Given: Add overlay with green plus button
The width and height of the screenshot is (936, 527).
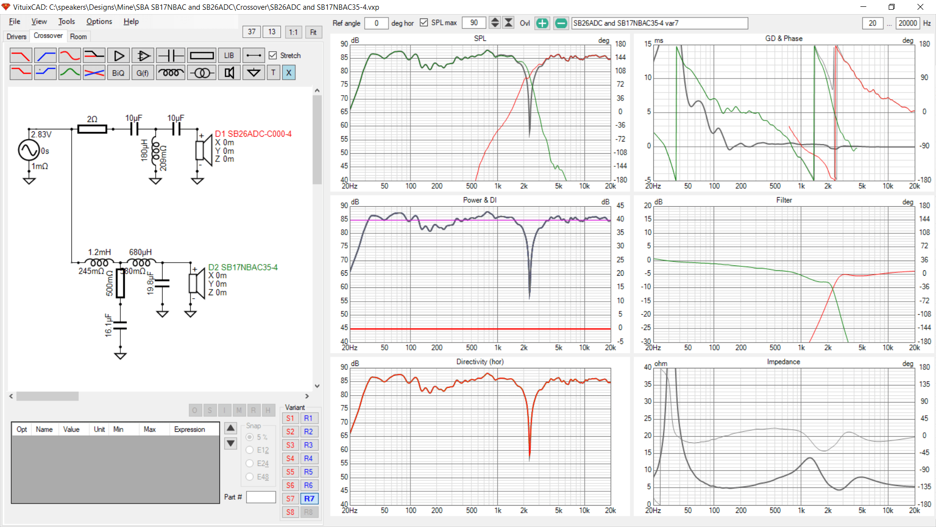Looking at the screenshot, I should [x=542, y=23].
